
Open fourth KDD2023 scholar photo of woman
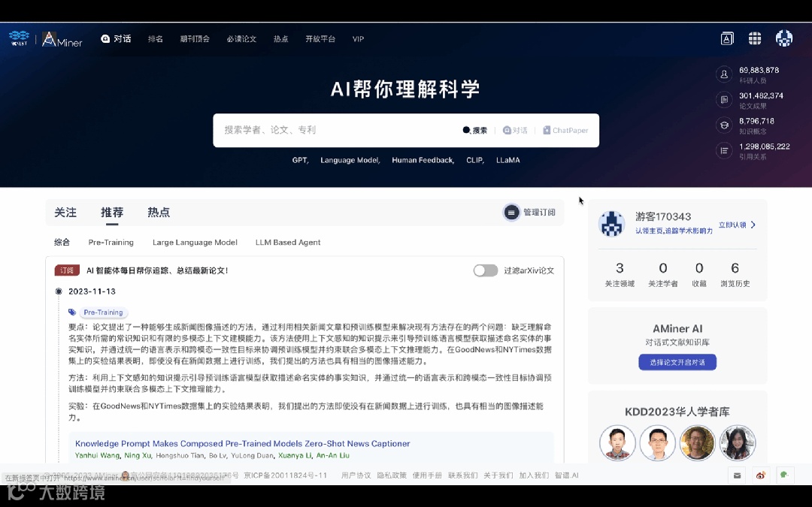click(738, 443)
